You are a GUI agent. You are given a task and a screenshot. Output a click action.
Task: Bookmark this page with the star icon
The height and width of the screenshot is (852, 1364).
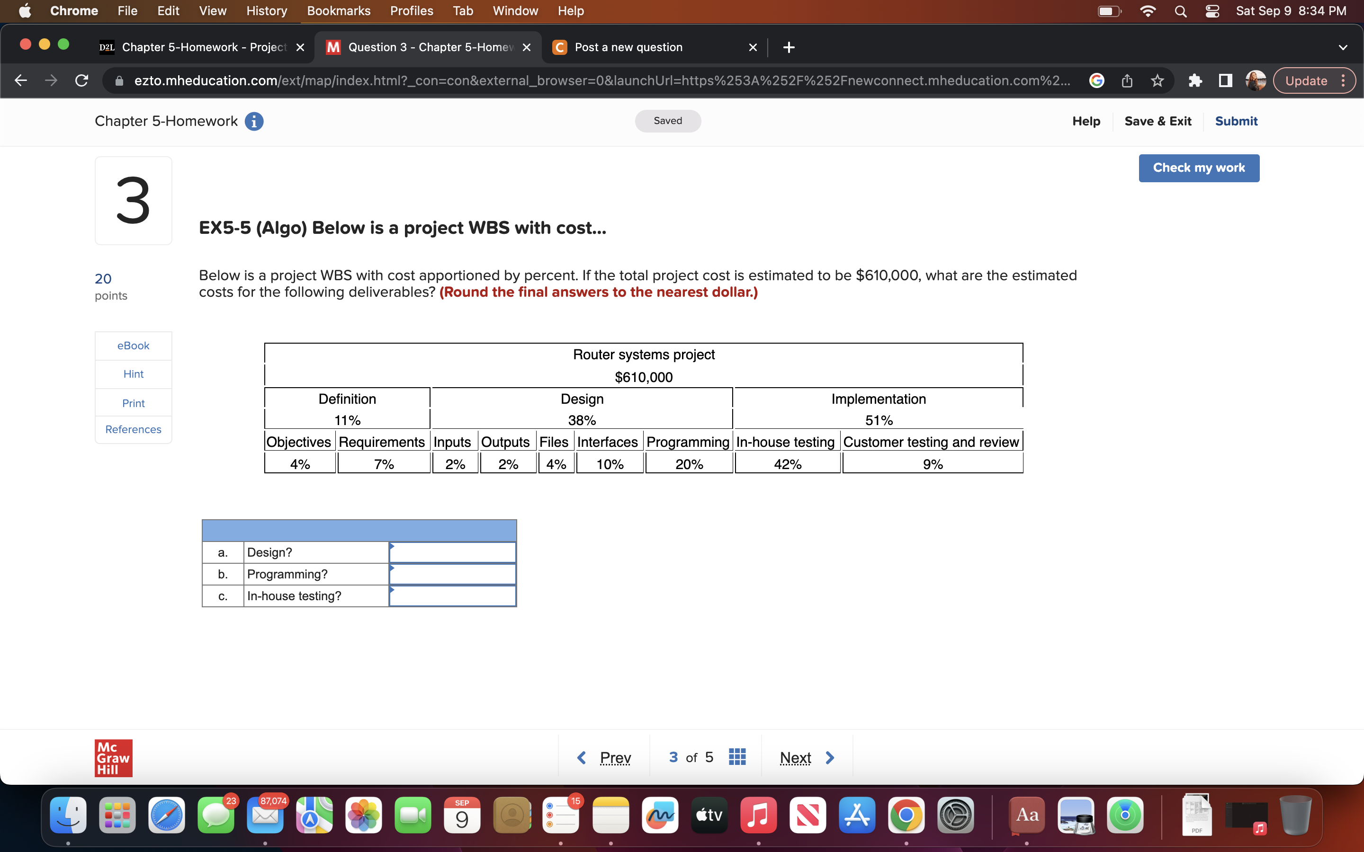click(x=1157, y=80)
